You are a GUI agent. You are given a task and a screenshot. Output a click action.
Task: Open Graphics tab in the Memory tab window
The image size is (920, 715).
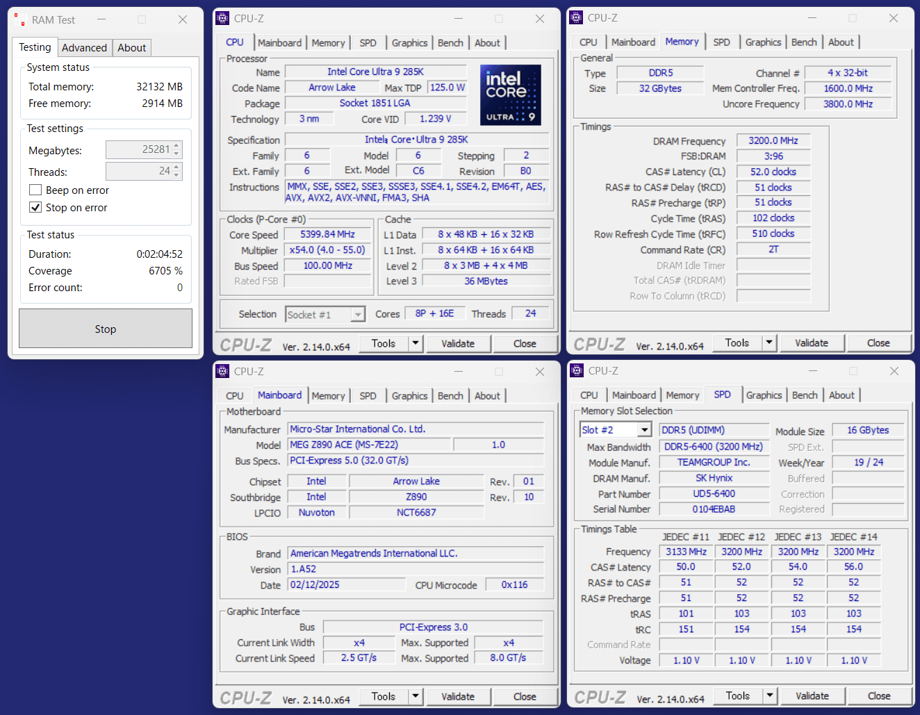click(763, 42)
